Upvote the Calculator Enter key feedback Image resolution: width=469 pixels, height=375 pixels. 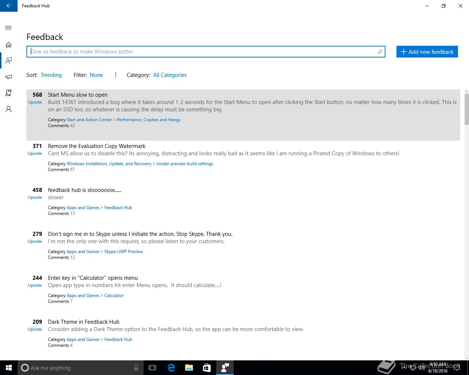[35, 285]
